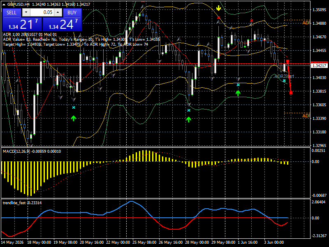Image resolution: width=329 pixels, height=247 pixels.
Task: Click trendline scale value 2.06404
Action: (x=318, y=202)
